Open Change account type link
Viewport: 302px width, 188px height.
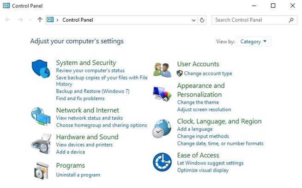pyautogui.click(x=208, y=73)
